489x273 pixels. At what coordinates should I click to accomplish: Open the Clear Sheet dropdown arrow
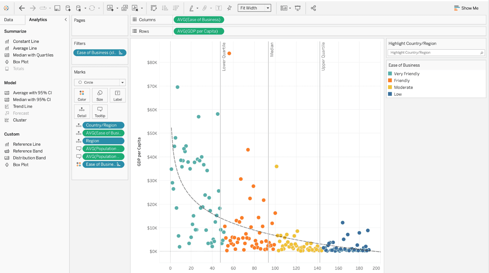pyautogui.click(x=142, y=8)
